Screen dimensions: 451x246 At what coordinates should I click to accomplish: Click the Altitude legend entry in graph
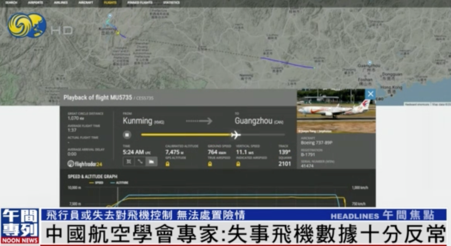pos(119,183)
